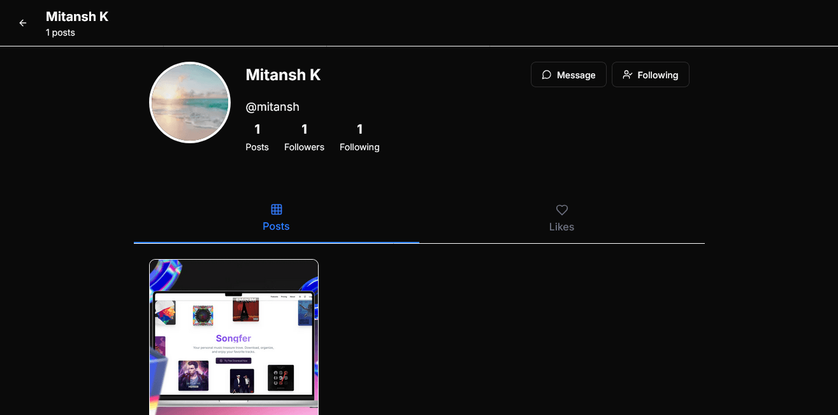Click the grid icon above Posts
This screenshot has height=415, width=838.
[276, 209]
